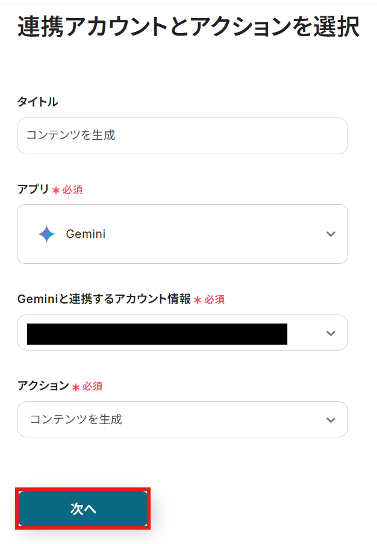
Task: Click the 必須 tag next to アプリ
Action: (x=72, y=190)
